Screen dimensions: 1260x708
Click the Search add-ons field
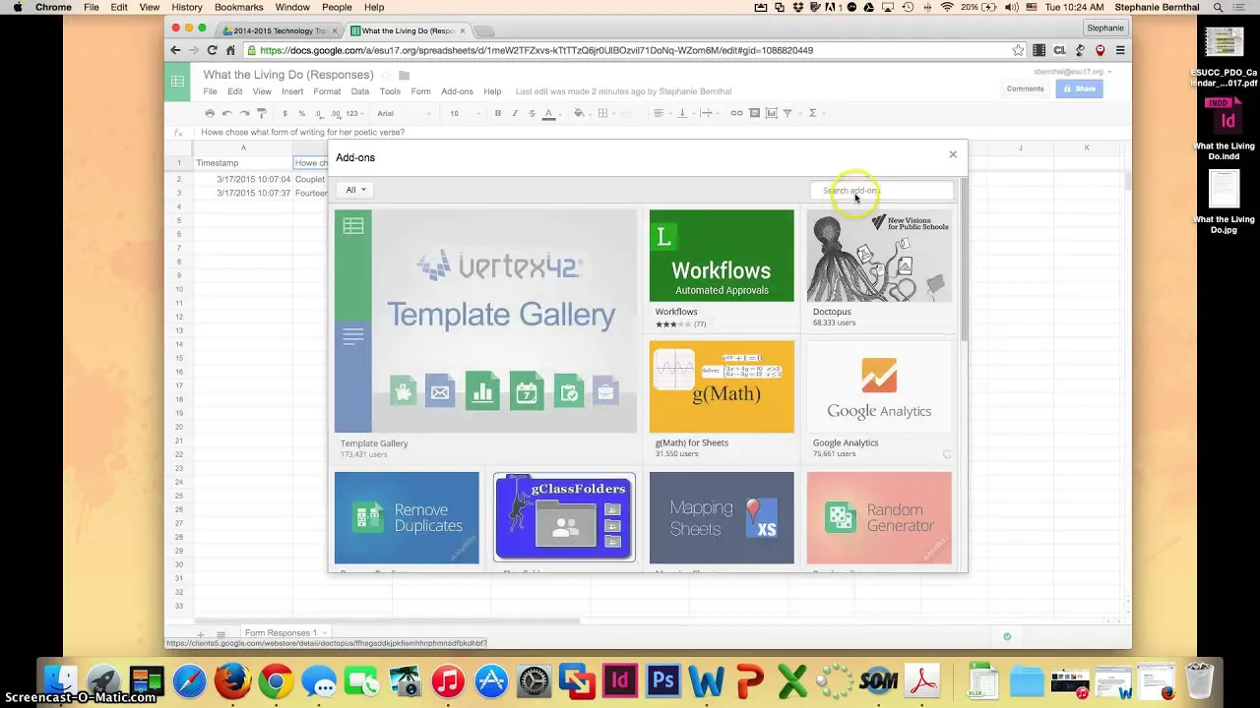pos(881,190)
